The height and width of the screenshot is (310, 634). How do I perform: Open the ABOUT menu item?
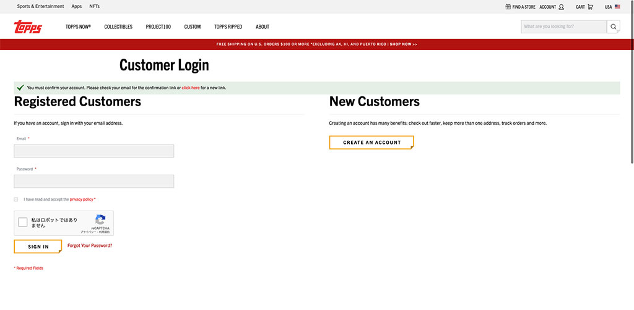(263, 27)
